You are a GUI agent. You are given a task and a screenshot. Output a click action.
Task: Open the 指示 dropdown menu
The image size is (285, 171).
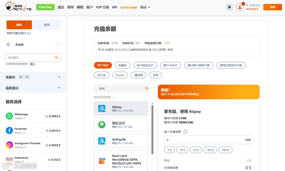coord(145,7)
